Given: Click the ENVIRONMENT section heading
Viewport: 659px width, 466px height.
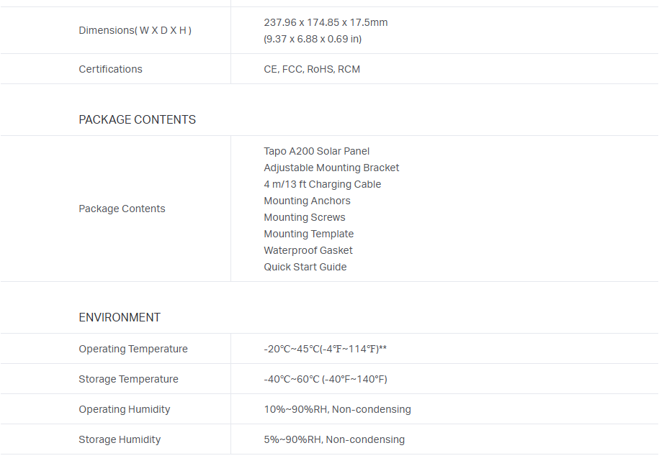Looking at the screenshot, I should pos(120,317).
